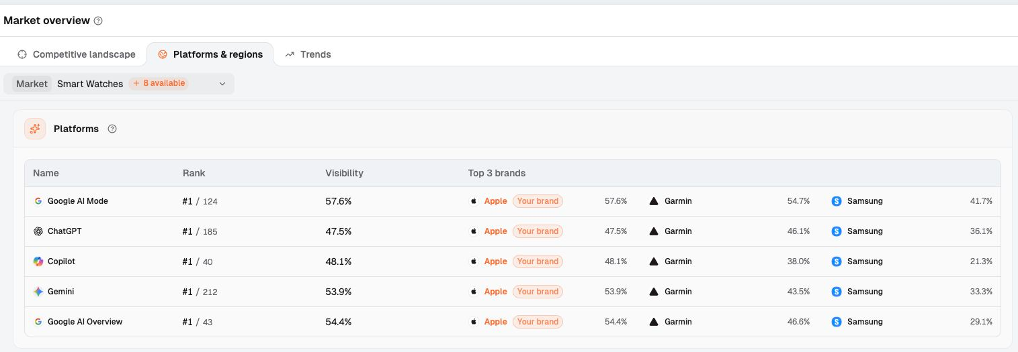The width and height of the screenshot is (1018, 352).
Task: Click Apple logo in Google AI Overview row
Action: tap(474, 322)
